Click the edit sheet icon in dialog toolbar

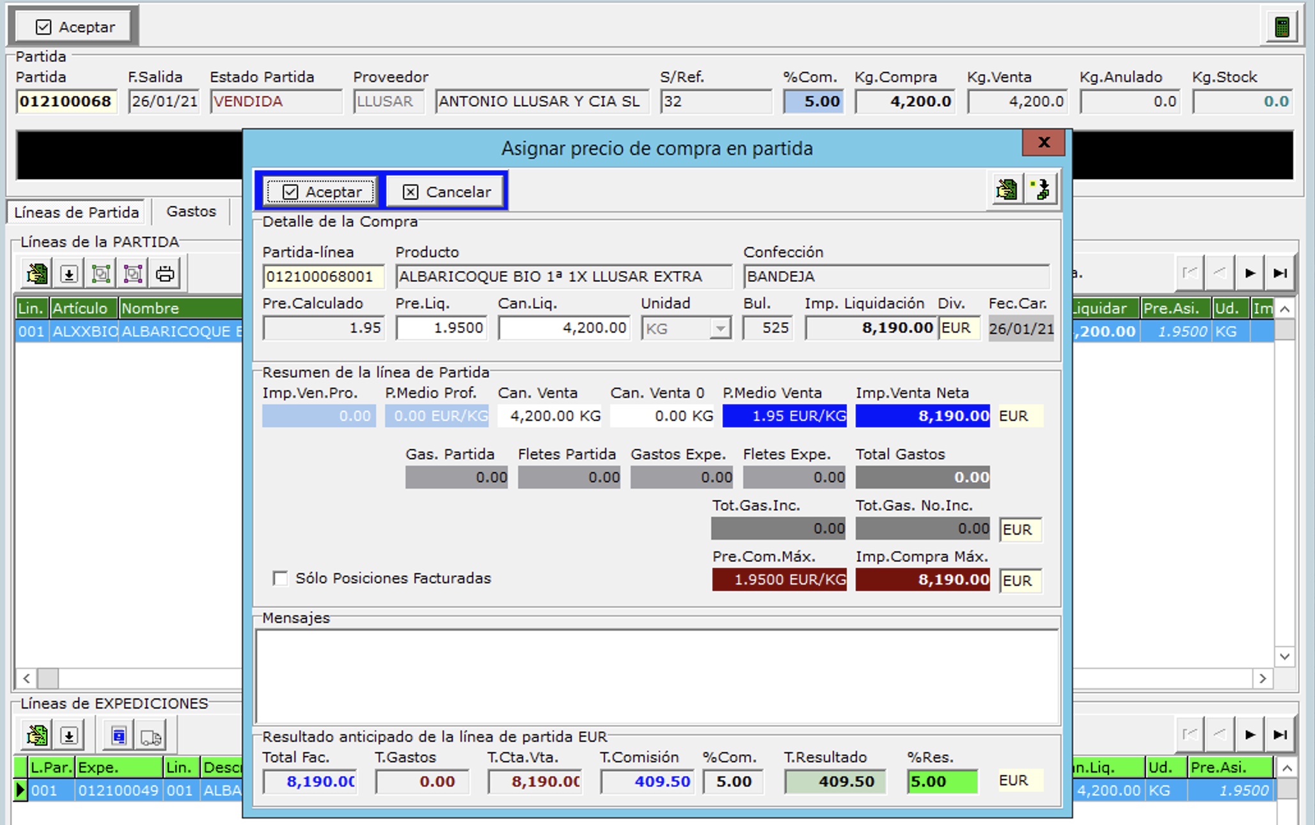click(x=1006, y=189)
